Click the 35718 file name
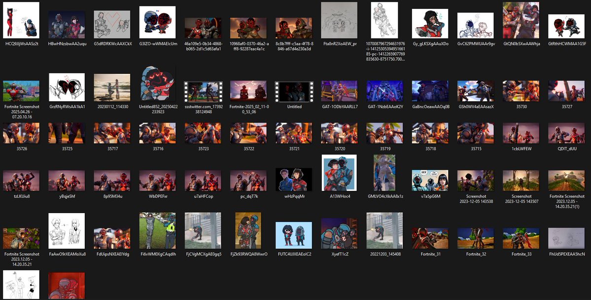The width and height of the screenshot is (591, 300). pos(430,149)
